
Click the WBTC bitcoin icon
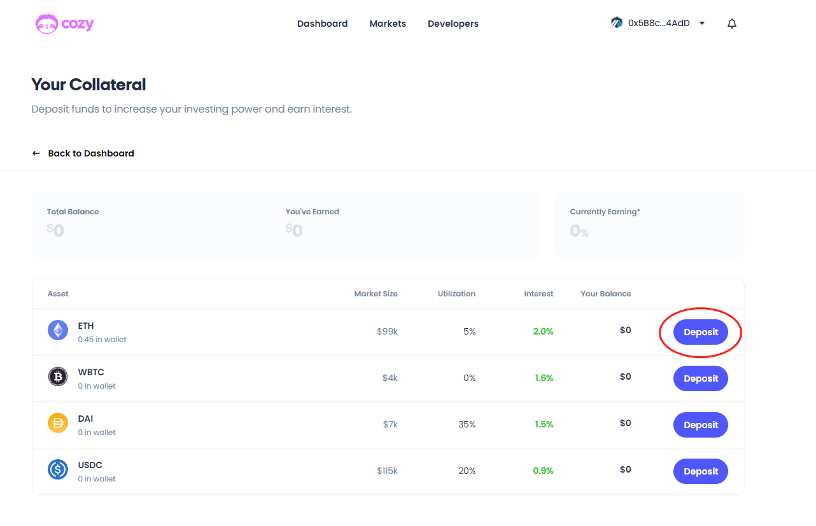point(58,377)
